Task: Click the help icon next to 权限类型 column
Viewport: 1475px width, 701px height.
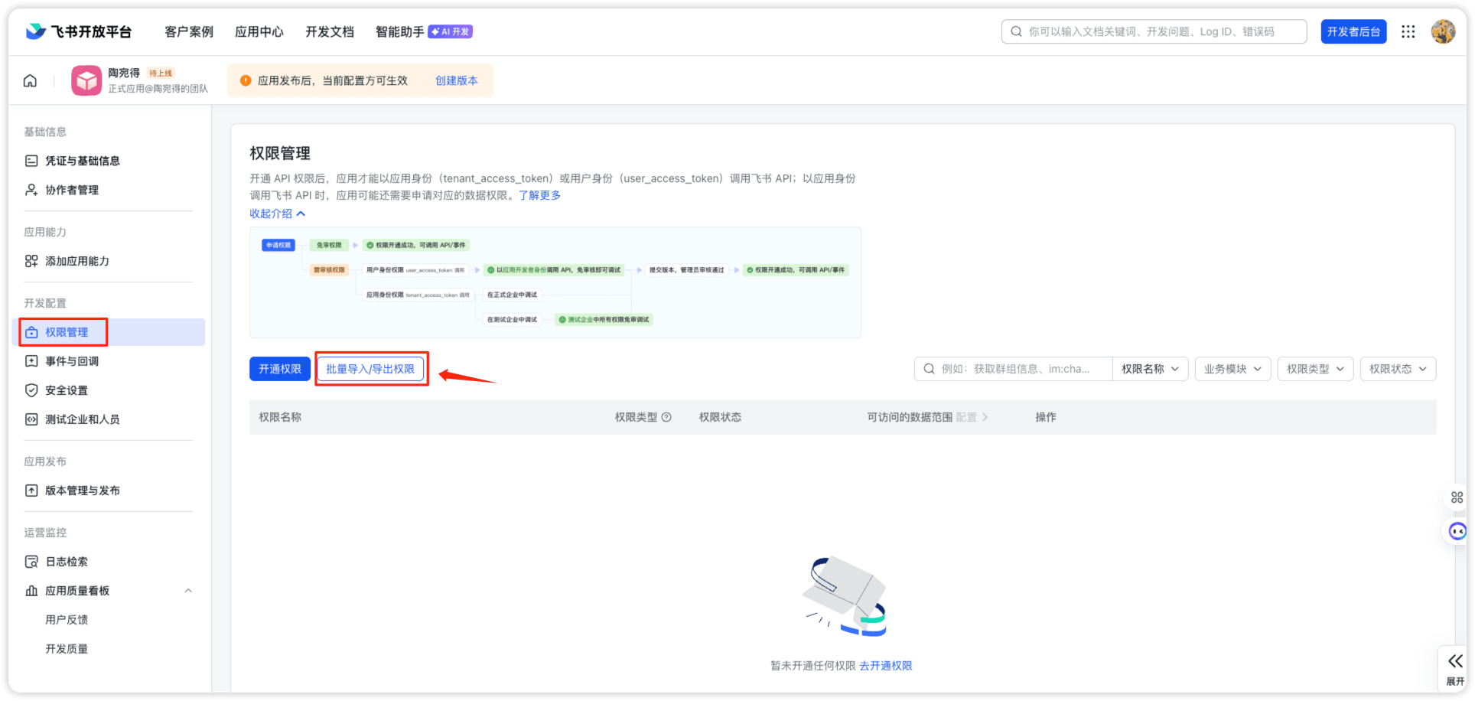Action: tap(666, 417)
